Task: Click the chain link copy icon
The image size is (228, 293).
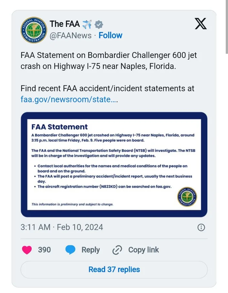Action: tap(117, 250)
